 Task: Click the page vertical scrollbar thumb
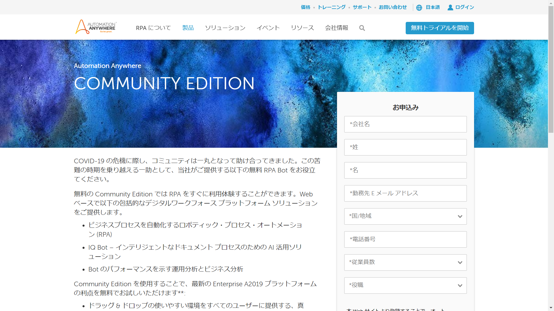coord(551,69)
